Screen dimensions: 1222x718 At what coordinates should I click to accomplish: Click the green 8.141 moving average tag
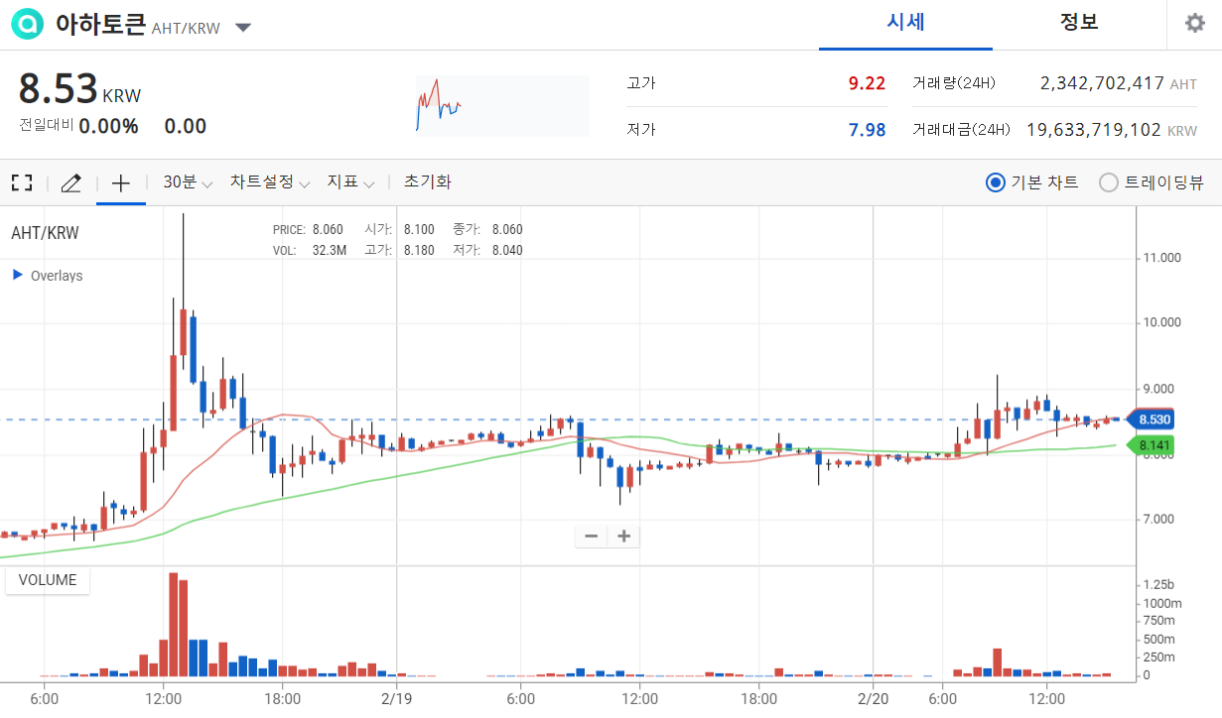tap(1151, 445)
